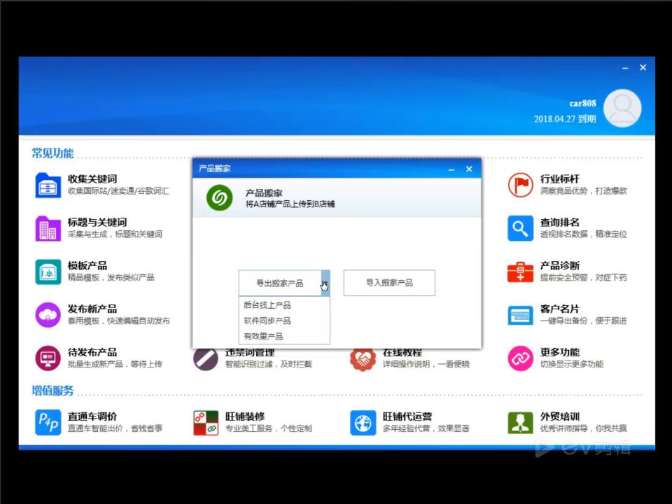Close the main application window

(x=643, y=67)
